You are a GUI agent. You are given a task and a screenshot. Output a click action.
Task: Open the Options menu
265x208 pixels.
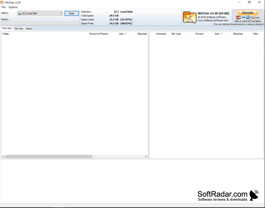pyautogui.click(x=13, y=7)
